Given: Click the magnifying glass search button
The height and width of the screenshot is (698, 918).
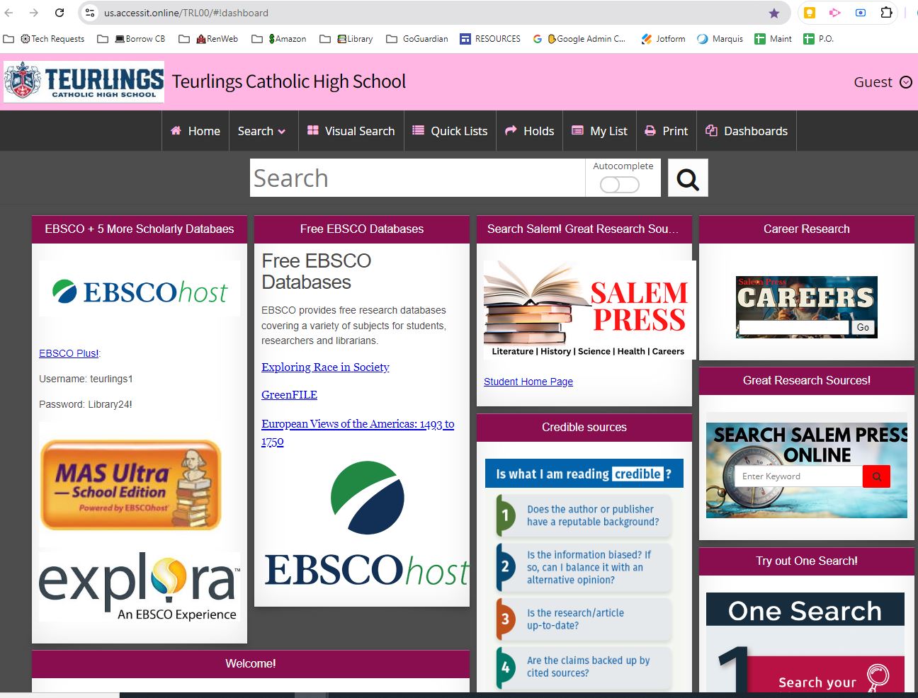Looking at the screenshot, I should [x=688, y=178].
